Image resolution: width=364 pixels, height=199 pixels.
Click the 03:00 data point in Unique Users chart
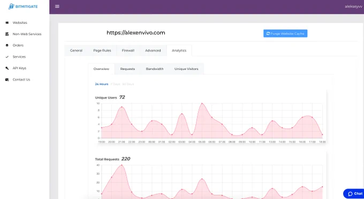pos(182,114)
